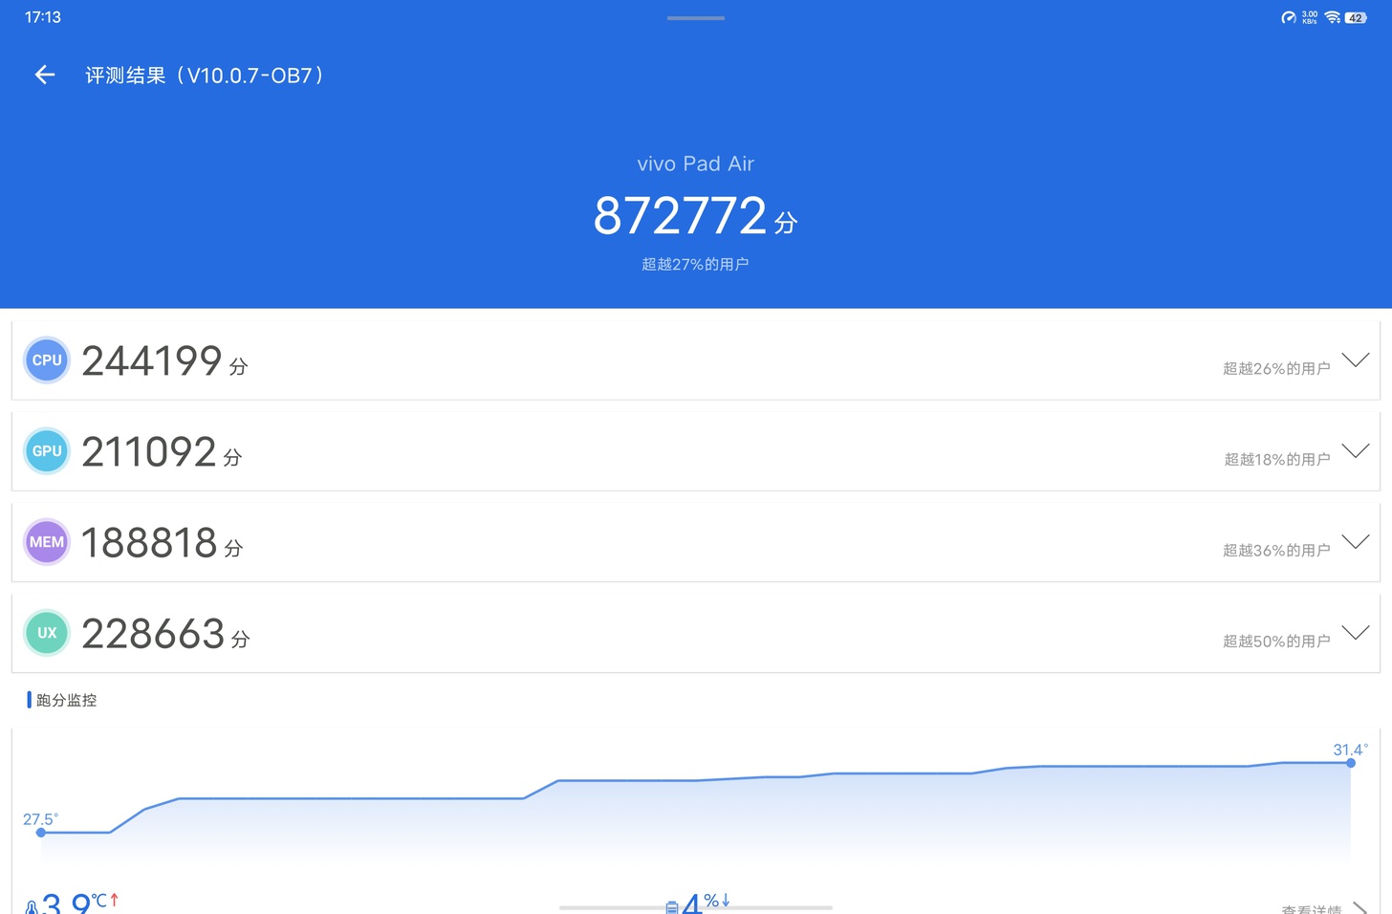Tap the UX score badge icon
The image size is (1392, 914).
point(47,633)
